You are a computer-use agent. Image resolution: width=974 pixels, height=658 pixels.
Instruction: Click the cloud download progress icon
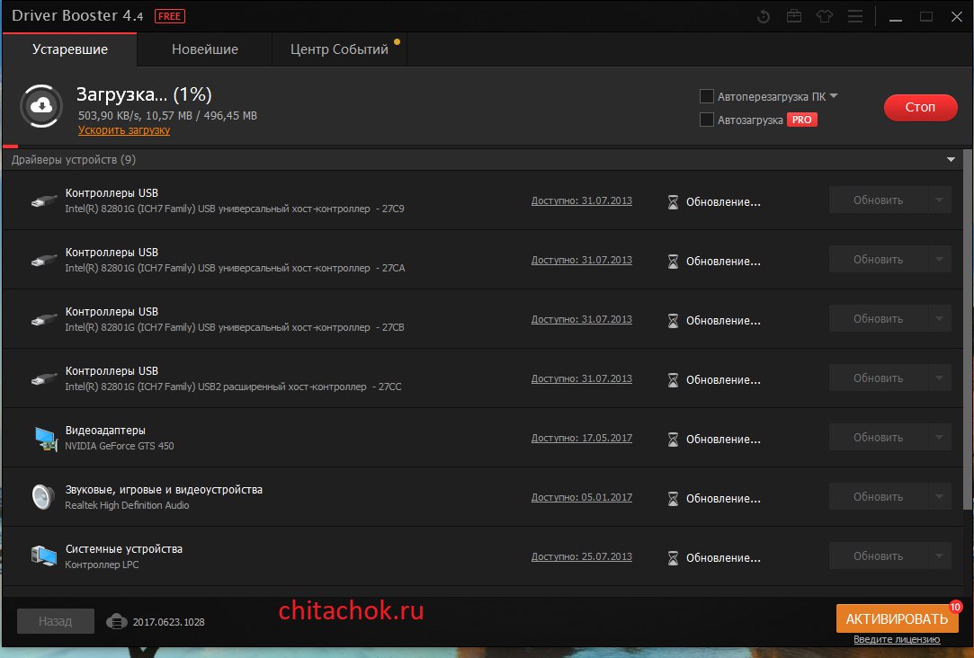(41, 106)
